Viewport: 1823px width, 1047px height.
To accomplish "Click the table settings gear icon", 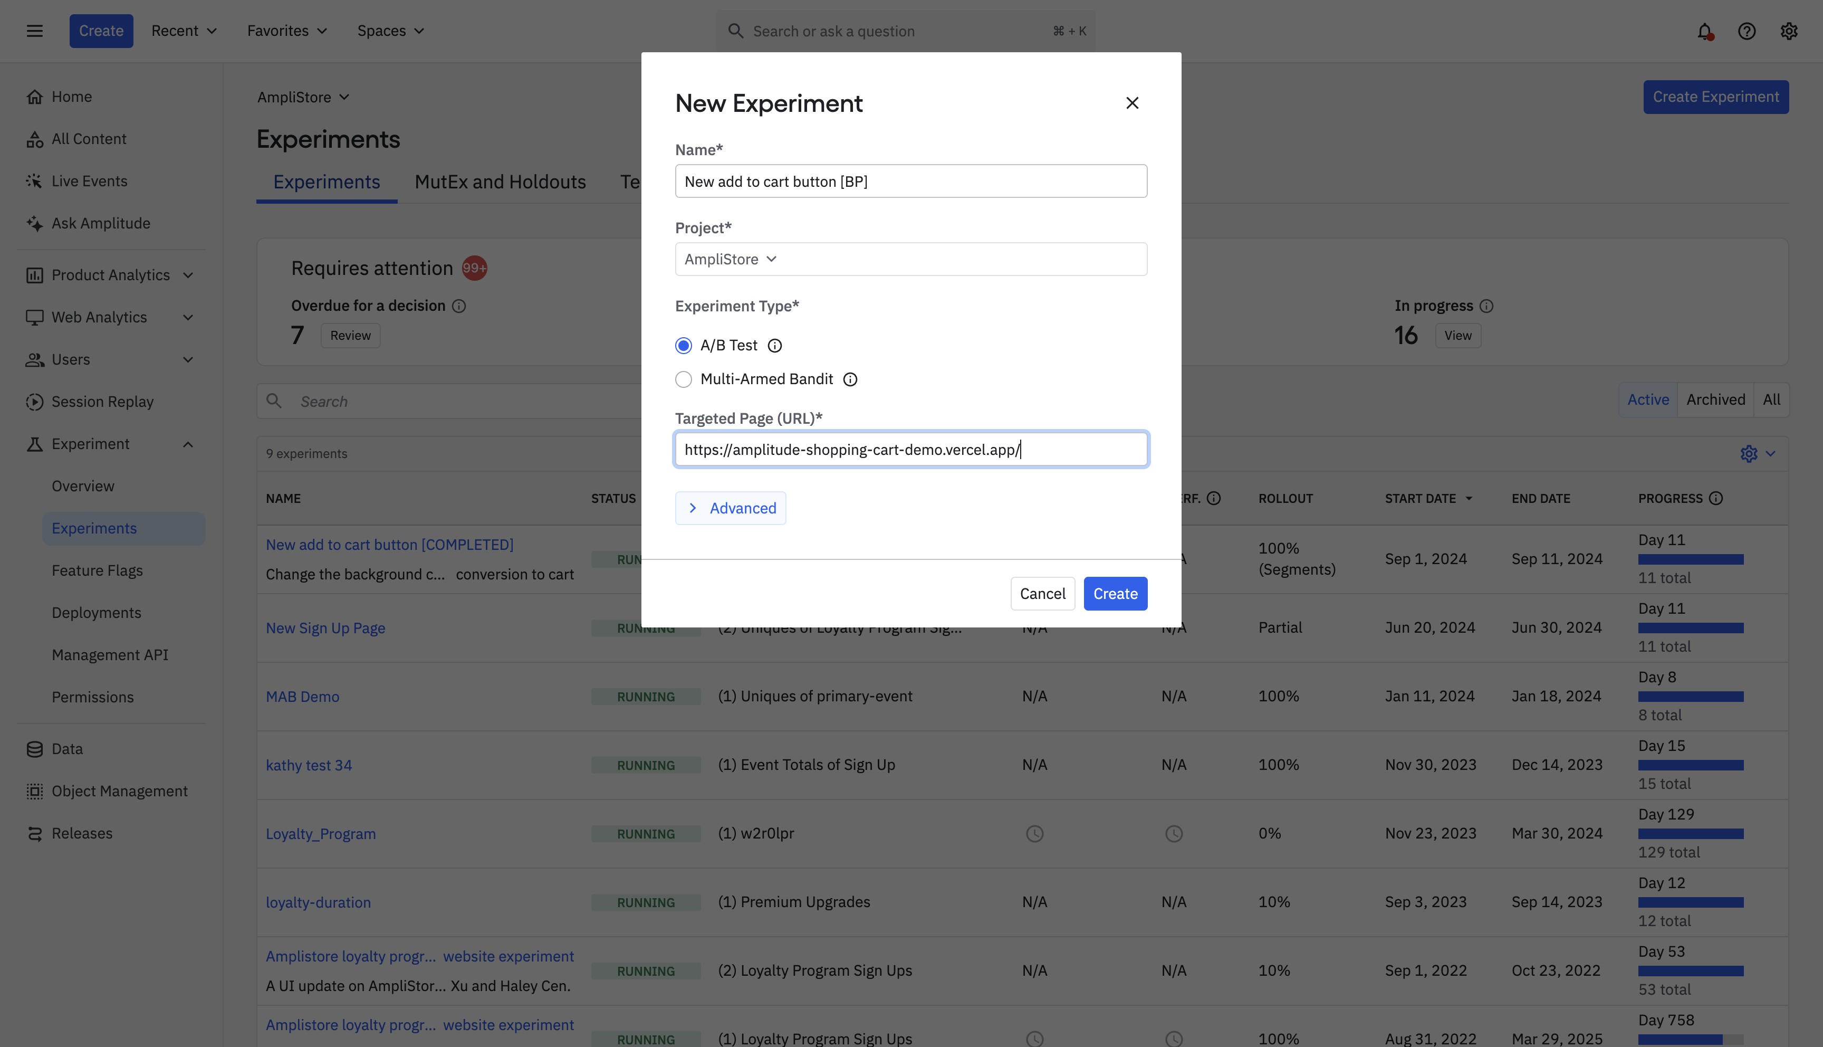I will [1748, 454].
